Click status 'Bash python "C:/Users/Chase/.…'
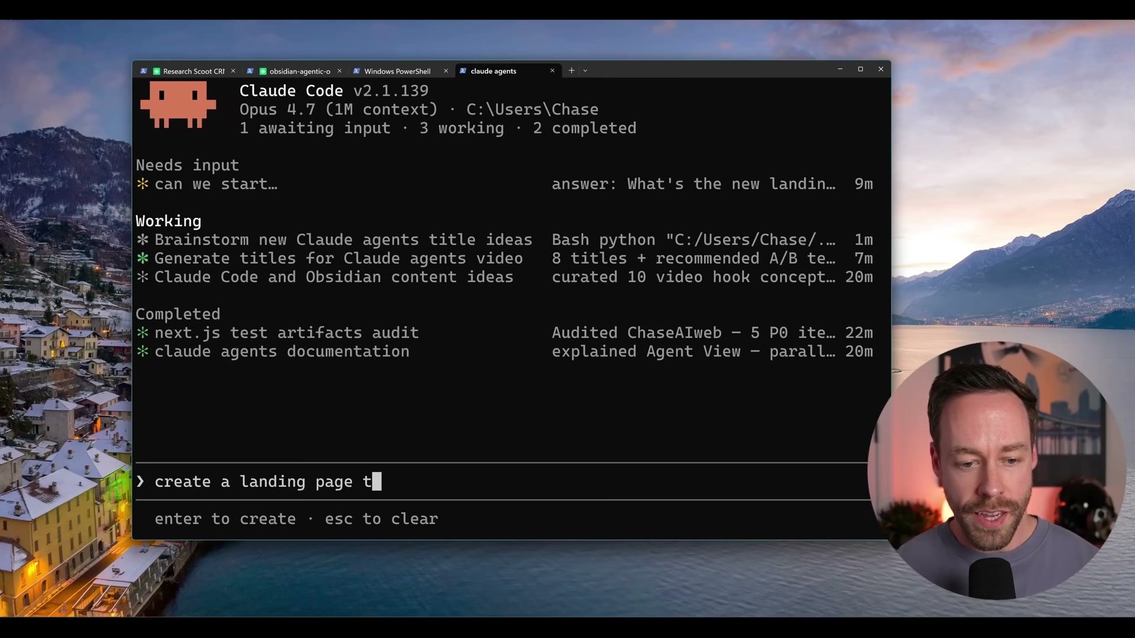Screen dimensions: 1135x638 coord(693,240)
